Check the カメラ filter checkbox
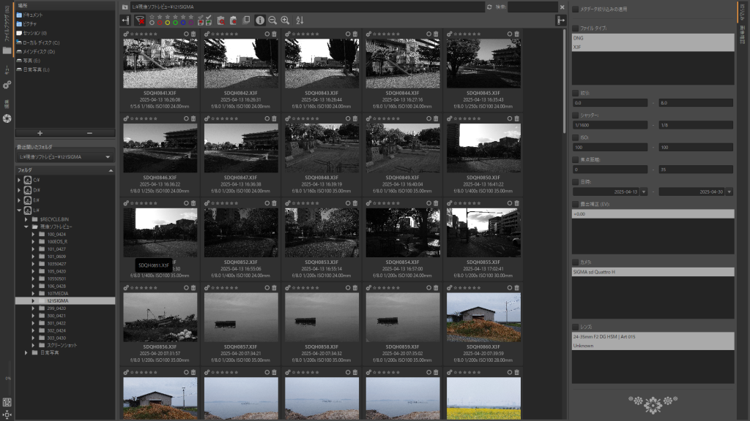Image resolution: width=750 pixels, height=421 pixels. tap(576, 262)
